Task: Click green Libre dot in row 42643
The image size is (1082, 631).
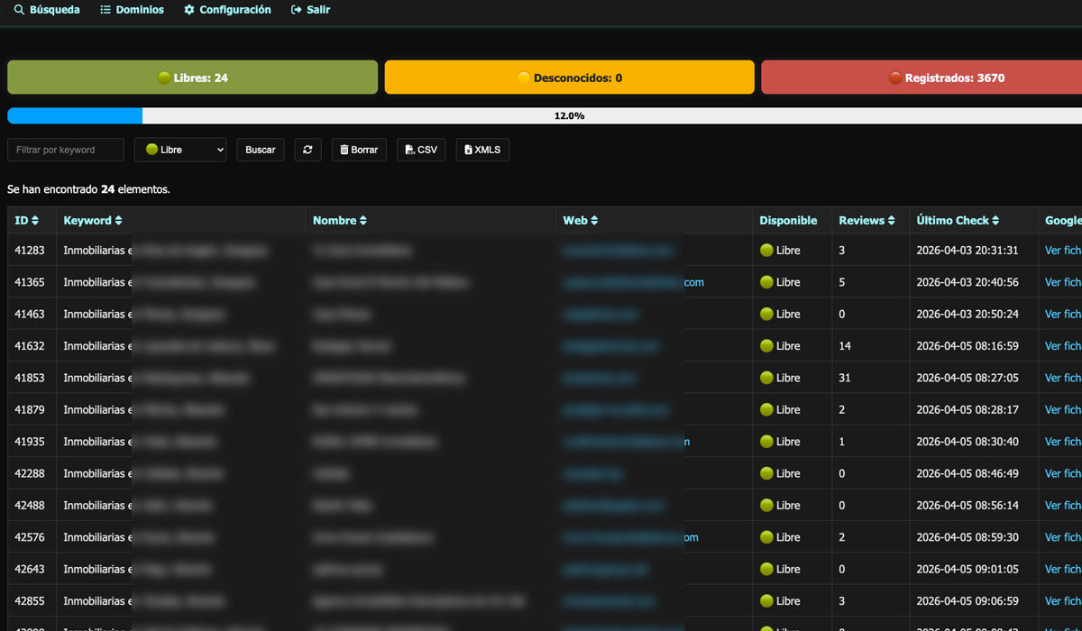Action: click(x=766, y=569)
